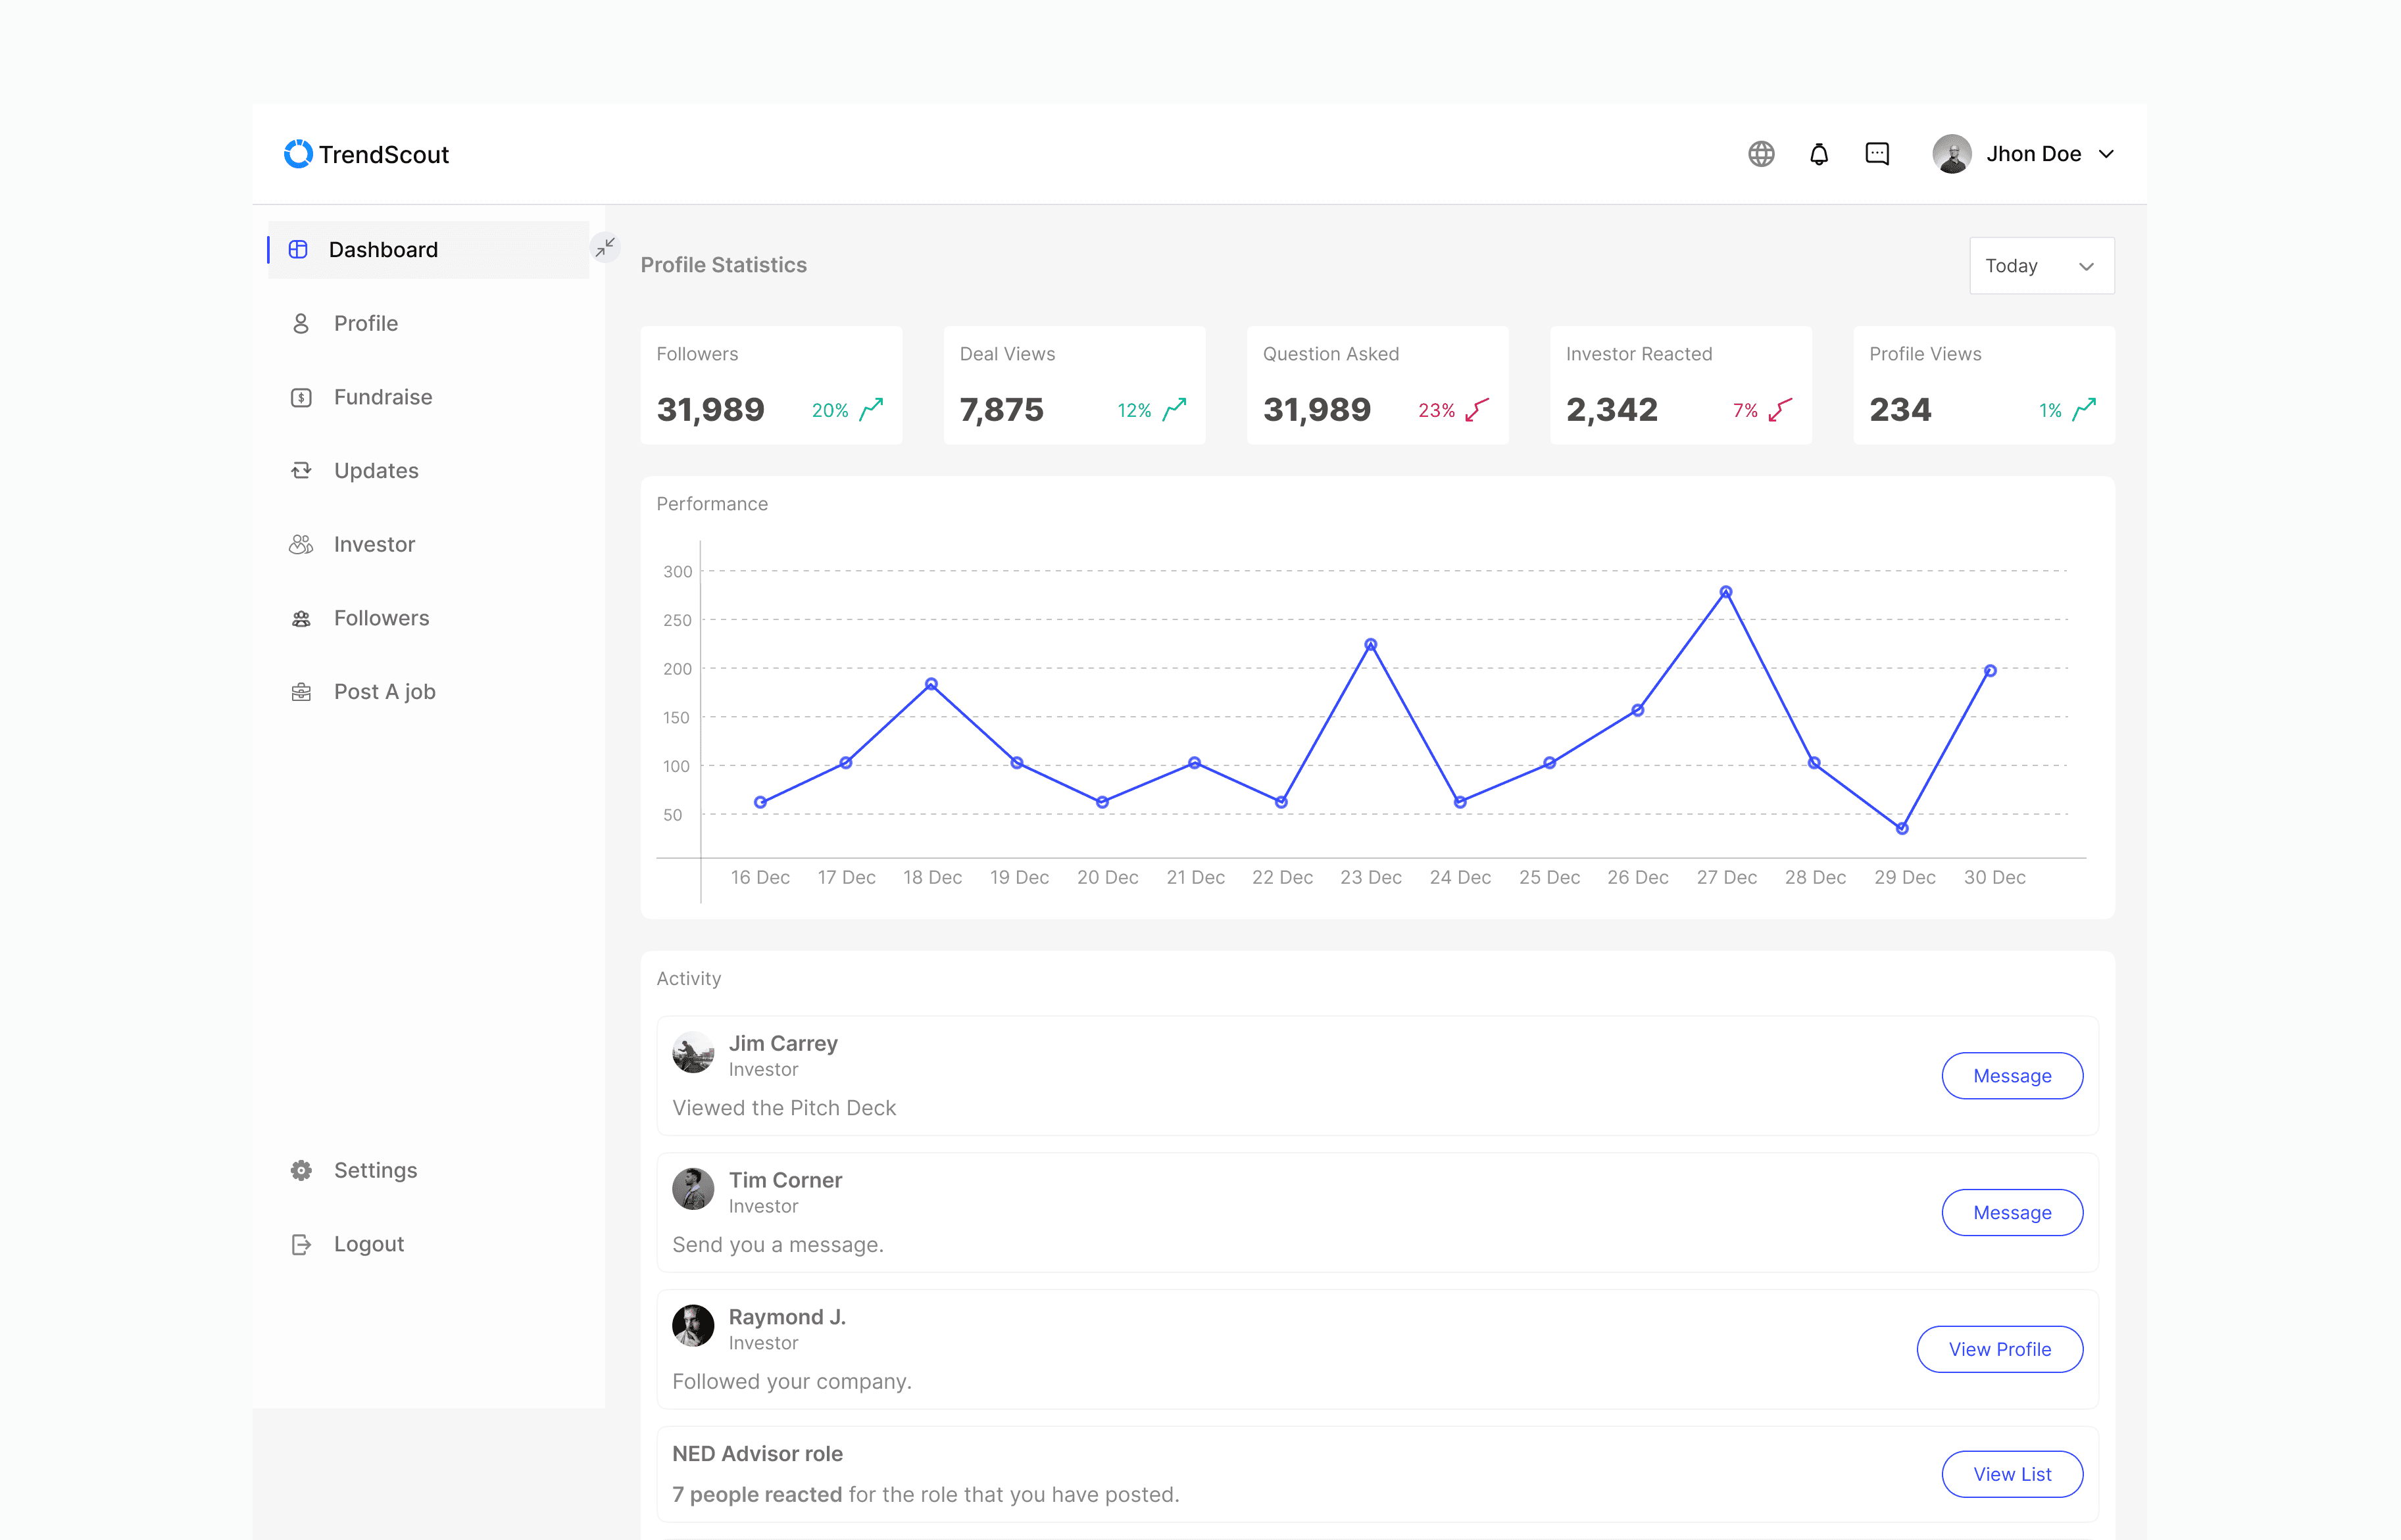Click the Logout door icon
The width and height of the screenshot is (2401, 1540).
(301, 1244)
